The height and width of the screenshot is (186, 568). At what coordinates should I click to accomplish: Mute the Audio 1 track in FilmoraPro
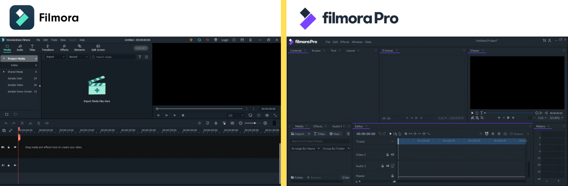(387, 166)
